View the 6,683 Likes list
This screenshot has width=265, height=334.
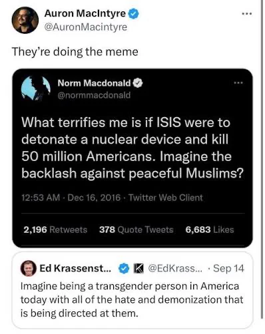(210, 230)
